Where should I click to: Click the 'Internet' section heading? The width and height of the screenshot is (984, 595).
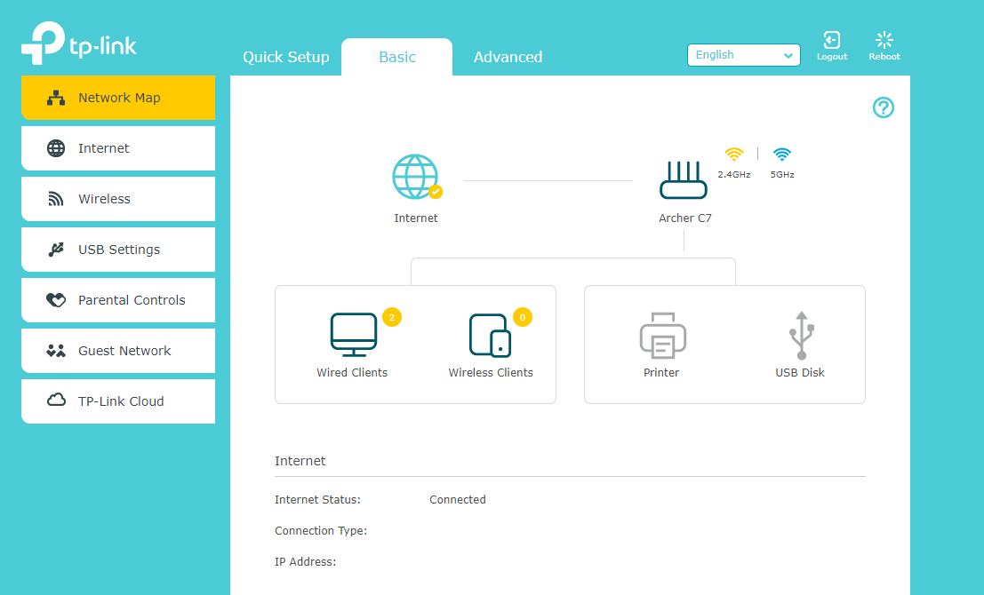click(x=300, y=461)
